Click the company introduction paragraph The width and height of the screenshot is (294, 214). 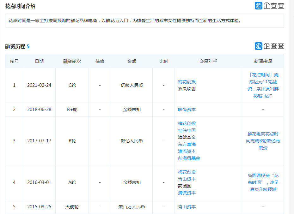coord(125,21)
